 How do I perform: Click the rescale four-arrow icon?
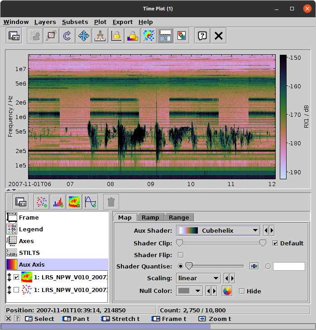coord(83,36)
